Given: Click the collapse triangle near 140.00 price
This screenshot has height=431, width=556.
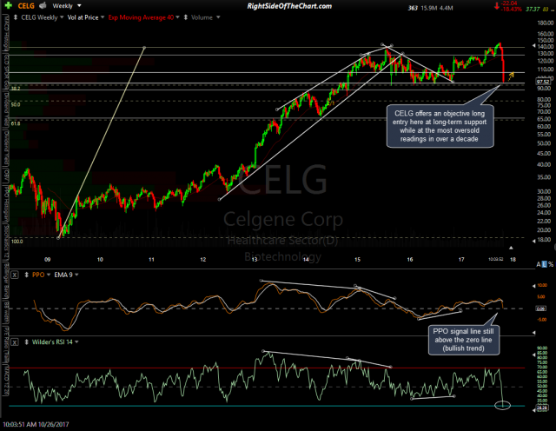Looking at the screenshot, I should point(534,46).
